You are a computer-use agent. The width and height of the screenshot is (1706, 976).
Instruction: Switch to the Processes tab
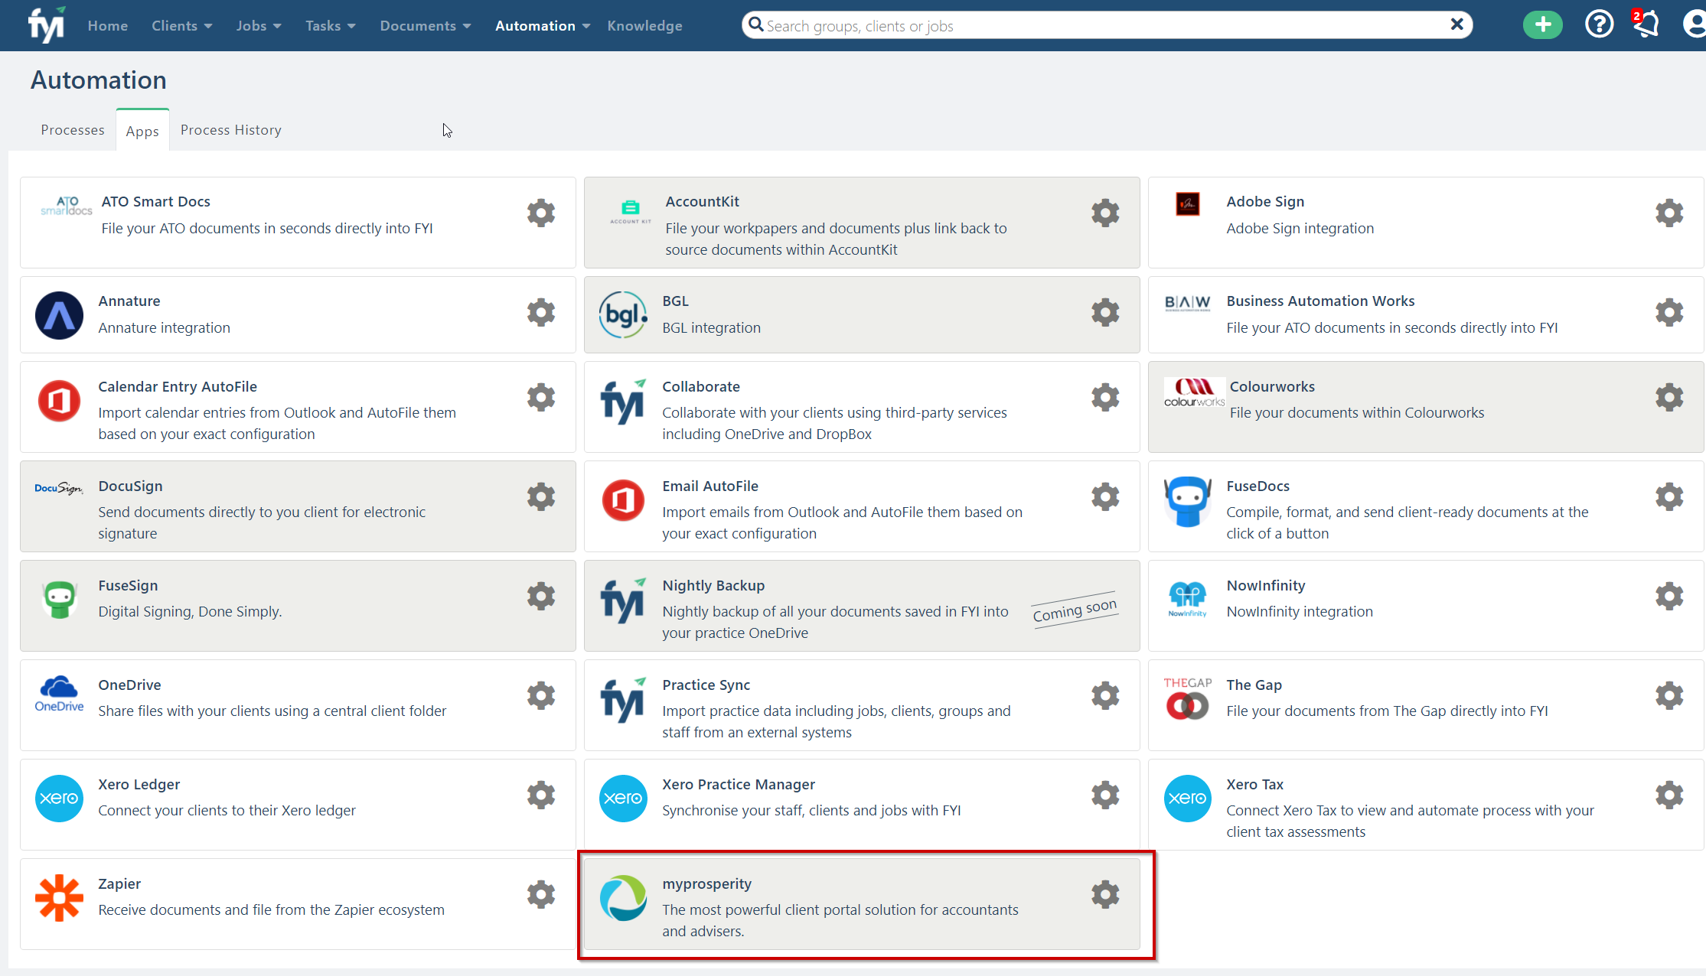click(72, 130)
